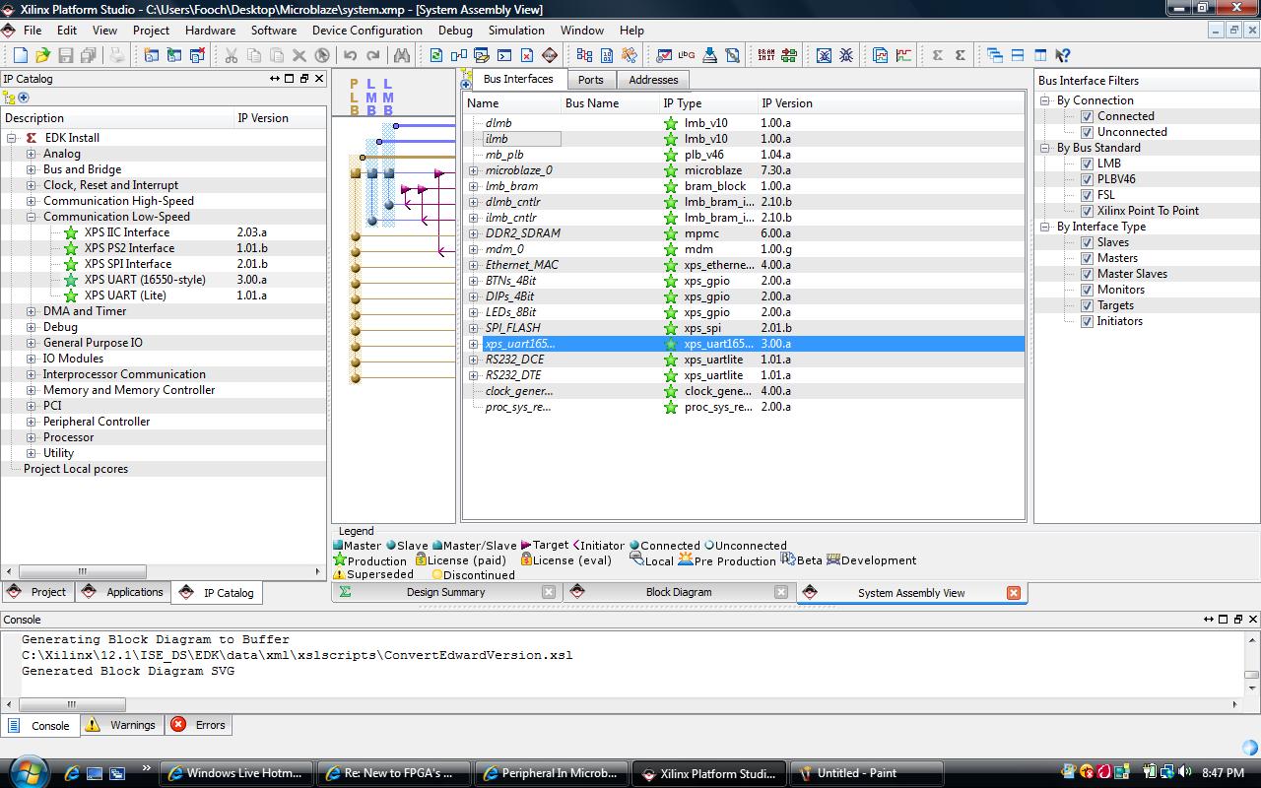Screen dimensions: 1261x788
Task: Toggle the Monitors checkbox
Action: pos(1087,290)
